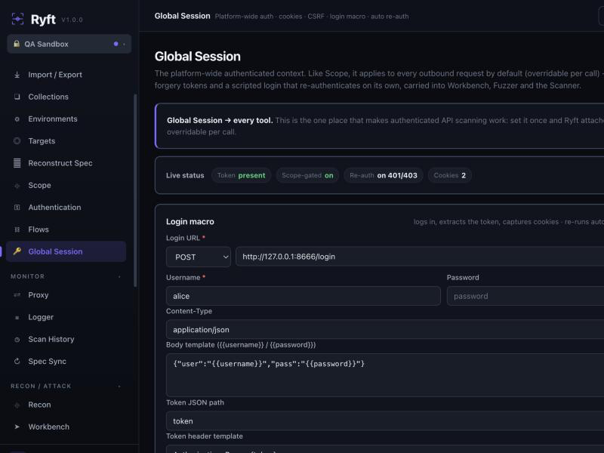604x453 pixels.
Task: Click the Scope crosshair icon
Action: [17, 185]
